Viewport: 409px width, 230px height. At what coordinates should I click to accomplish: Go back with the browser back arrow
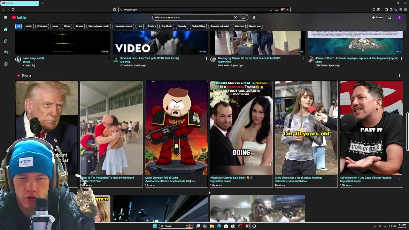[4, 10]
